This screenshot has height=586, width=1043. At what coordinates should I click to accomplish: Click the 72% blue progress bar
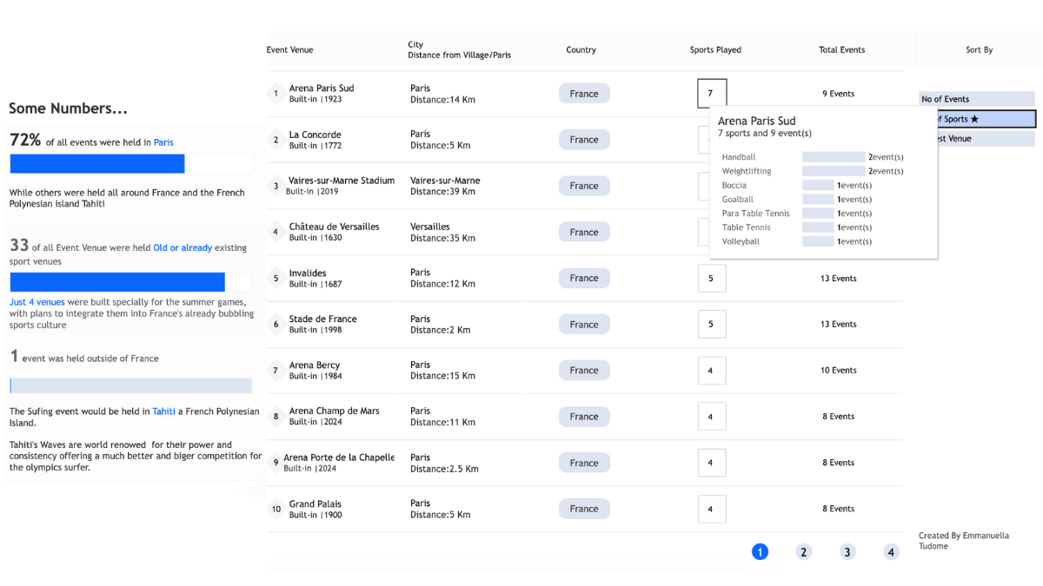click(x=96, y=163)
